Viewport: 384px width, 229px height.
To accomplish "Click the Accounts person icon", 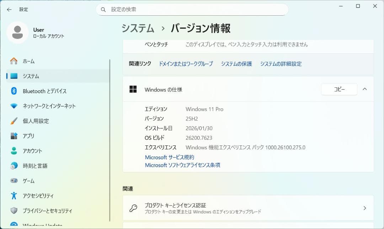I will pyautogui.click(x=14, y=151).
